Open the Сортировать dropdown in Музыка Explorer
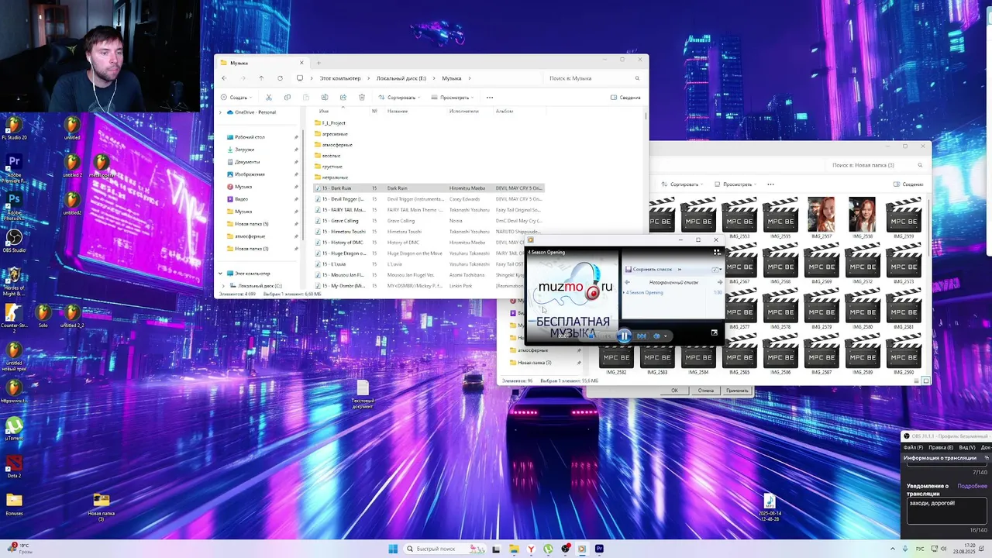This screenshot has height=558, width=992. (400, 98)
